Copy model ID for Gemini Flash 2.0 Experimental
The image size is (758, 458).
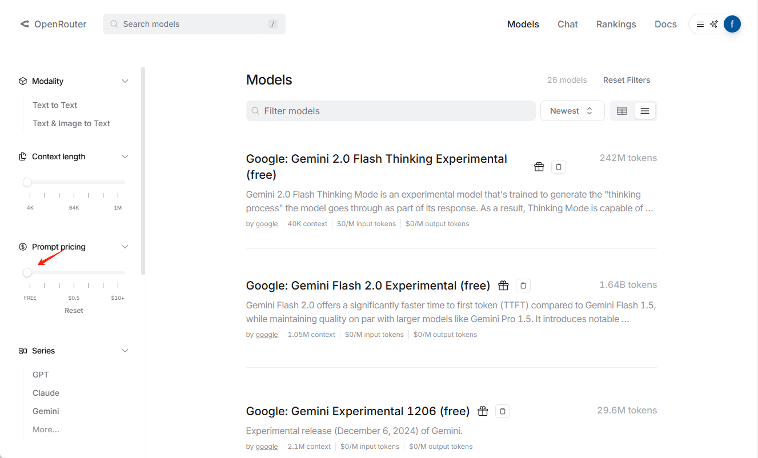coord(523,286)
